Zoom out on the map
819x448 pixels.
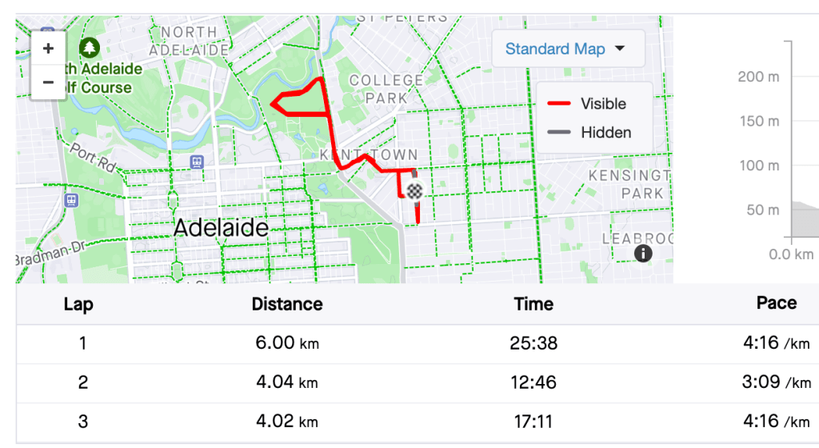[x=48, y=82]
